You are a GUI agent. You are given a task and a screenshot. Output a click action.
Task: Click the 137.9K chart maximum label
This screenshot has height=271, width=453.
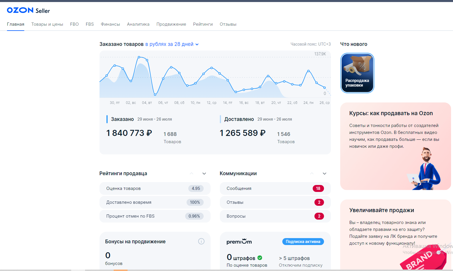(320, 54)
